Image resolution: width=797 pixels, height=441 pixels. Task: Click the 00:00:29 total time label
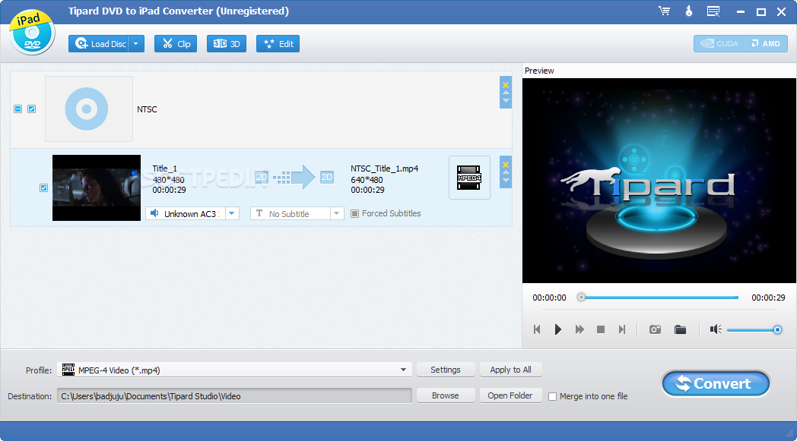768,298
